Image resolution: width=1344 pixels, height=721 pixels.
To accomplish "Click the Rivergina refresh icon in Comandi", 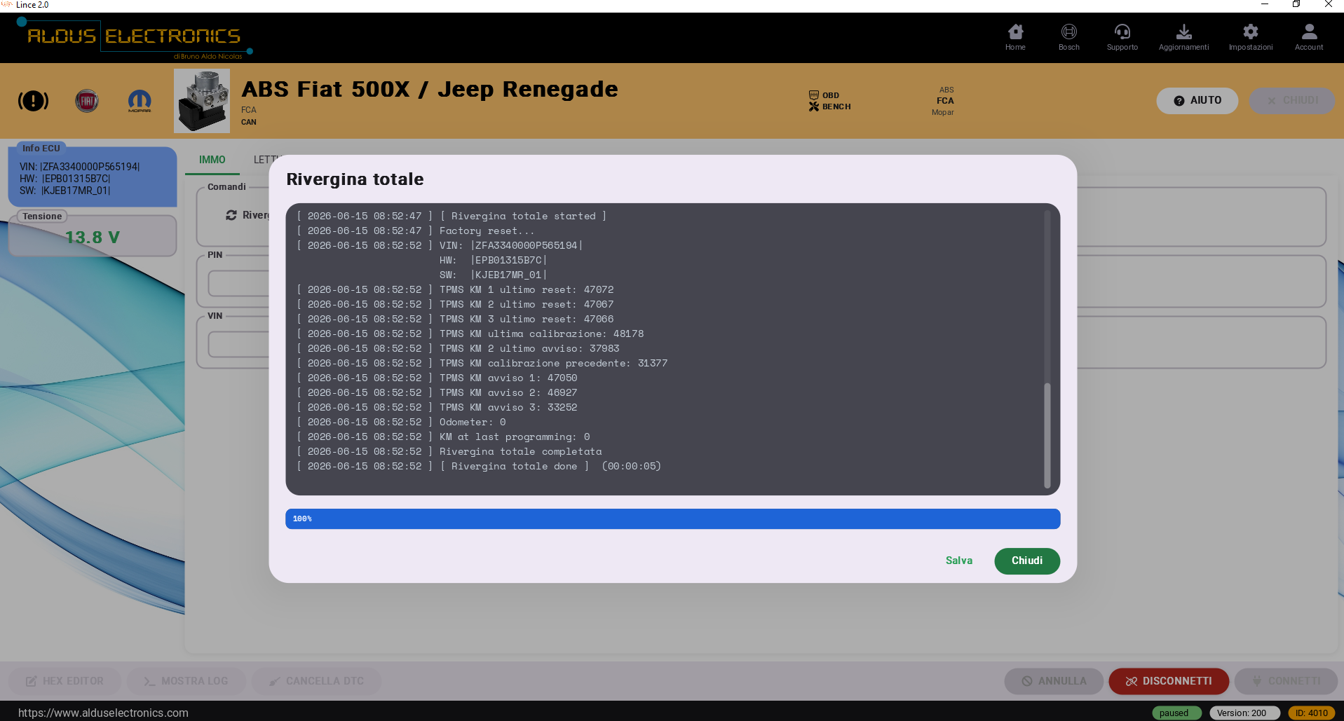I will point(231,215).
